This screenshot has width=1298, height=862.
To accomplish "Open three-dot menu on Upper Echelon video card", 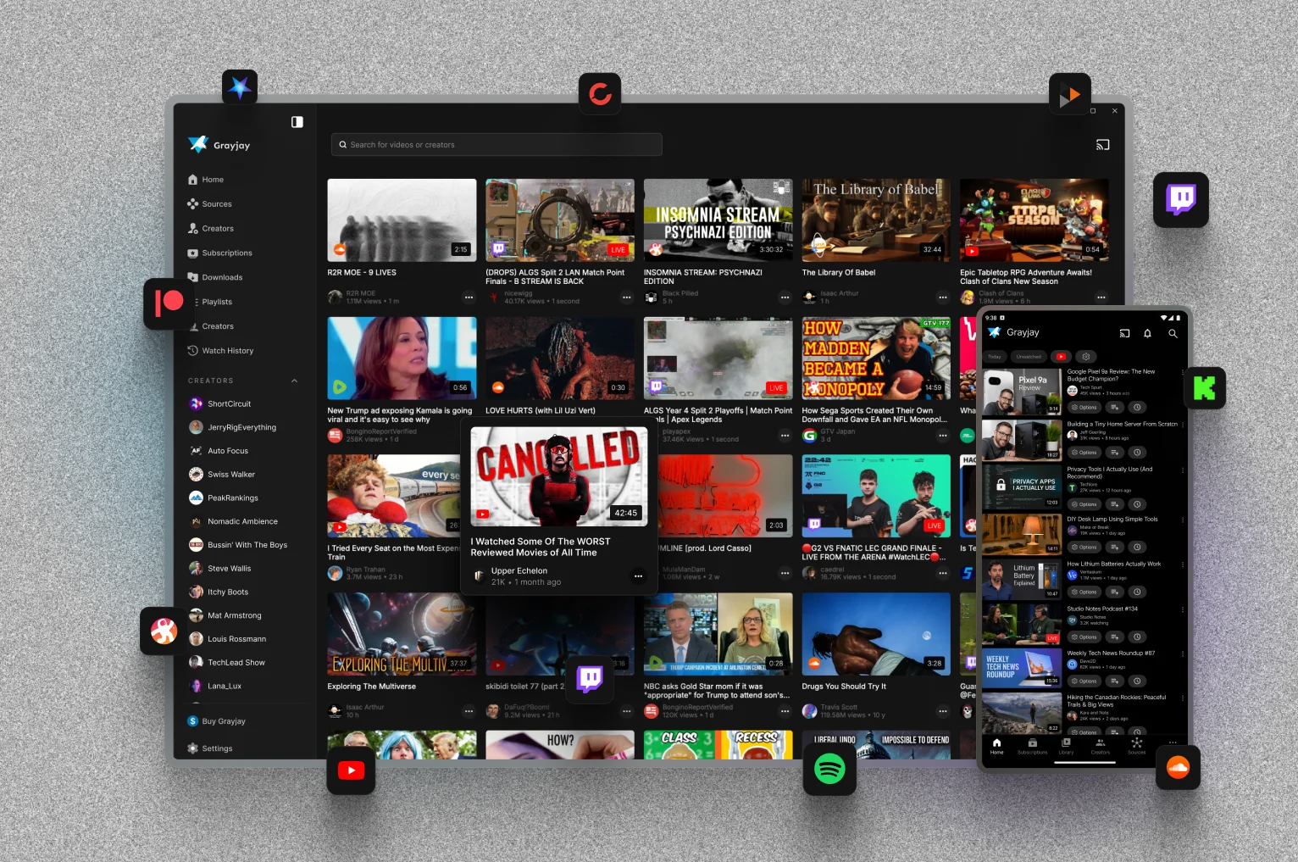I will pos(638,576).
